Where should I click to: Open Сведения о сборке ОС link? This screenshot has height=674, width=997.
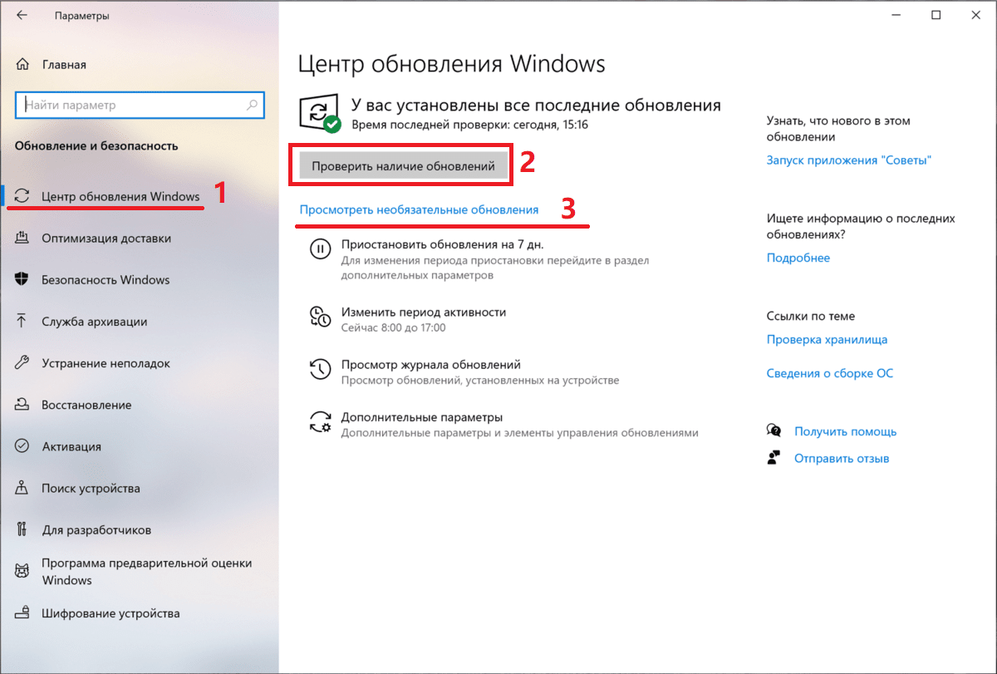[830, 373]
